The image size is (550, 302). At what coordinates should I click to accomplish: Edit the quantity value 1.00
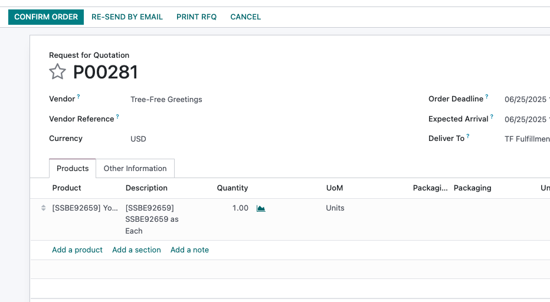pyautogui.click(x=240, y=208)
